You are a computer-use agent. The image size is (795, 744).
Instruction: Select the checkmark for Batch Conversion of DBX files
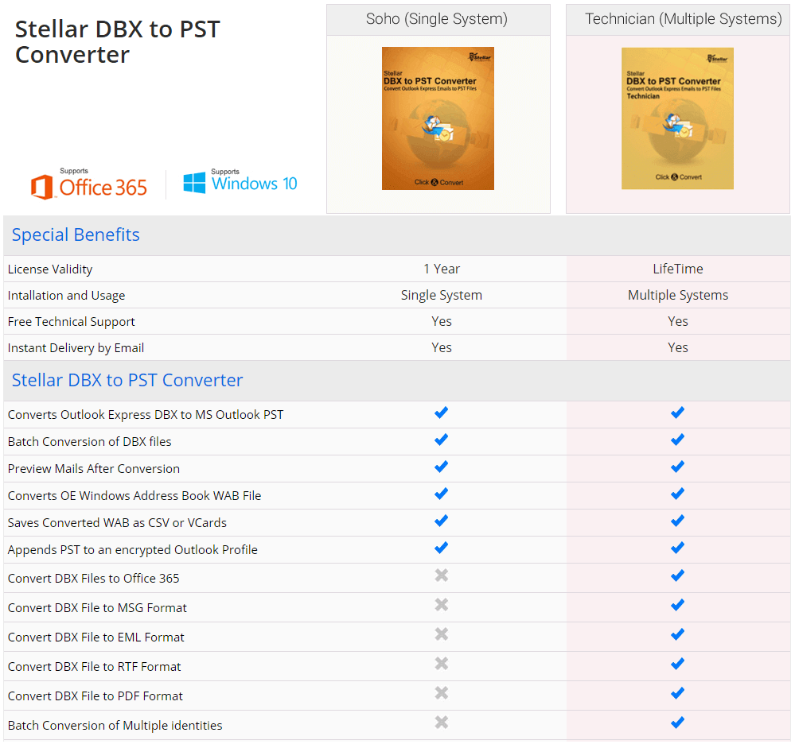pos(441,440)
